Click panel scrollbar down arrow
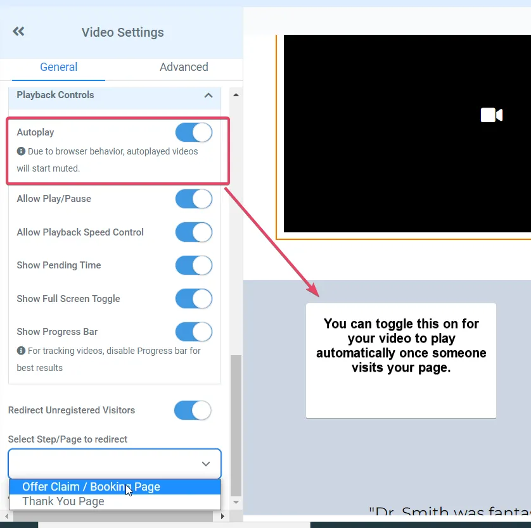 pyautogui.click(x=236, y=502)
